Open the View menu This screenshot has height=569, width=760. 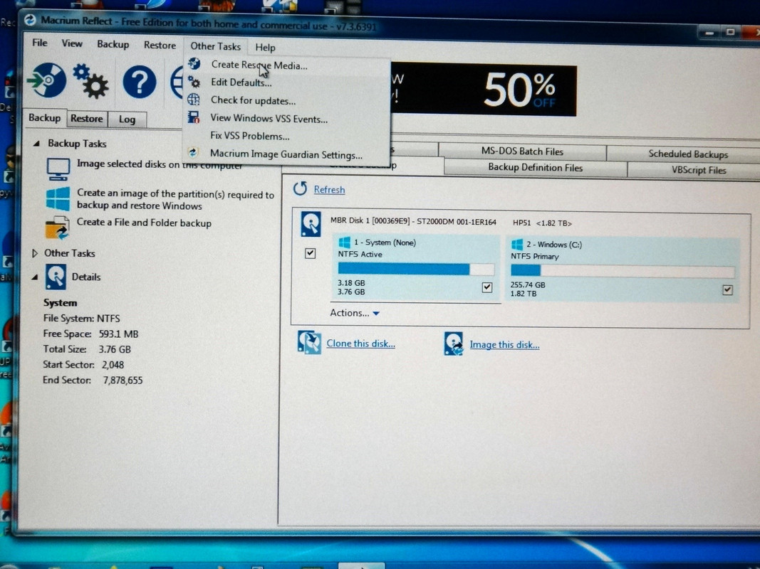(72, 43)
